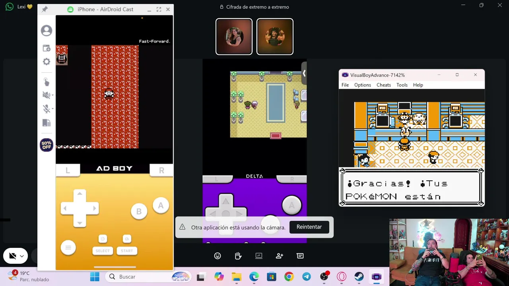The height and width of the screenshot is (286, 509).
Task: Open Microsoft Store from the taskbar
Action: tap(272, 277)
